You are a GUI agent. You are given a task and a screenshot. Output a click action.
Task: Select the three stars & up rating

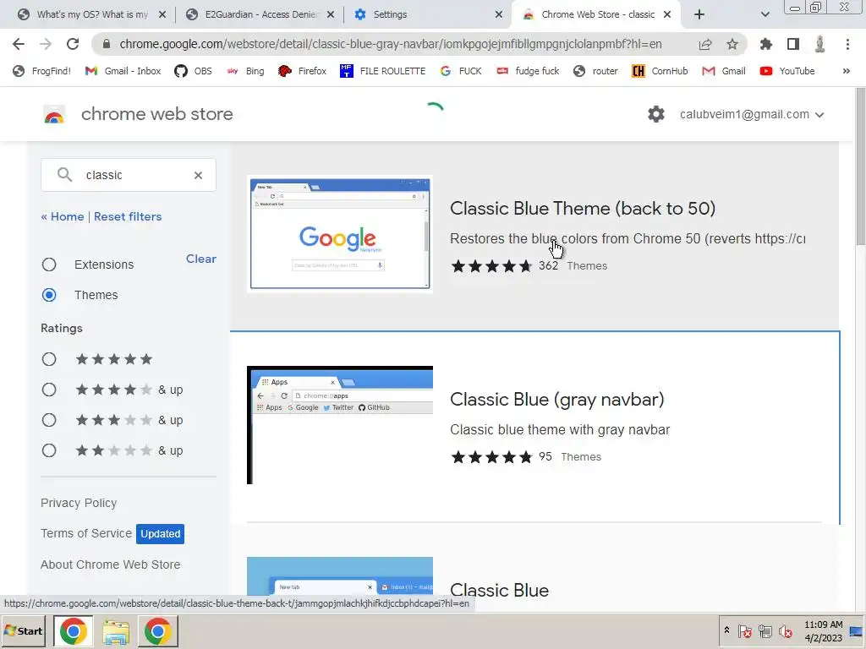[49, 421]
